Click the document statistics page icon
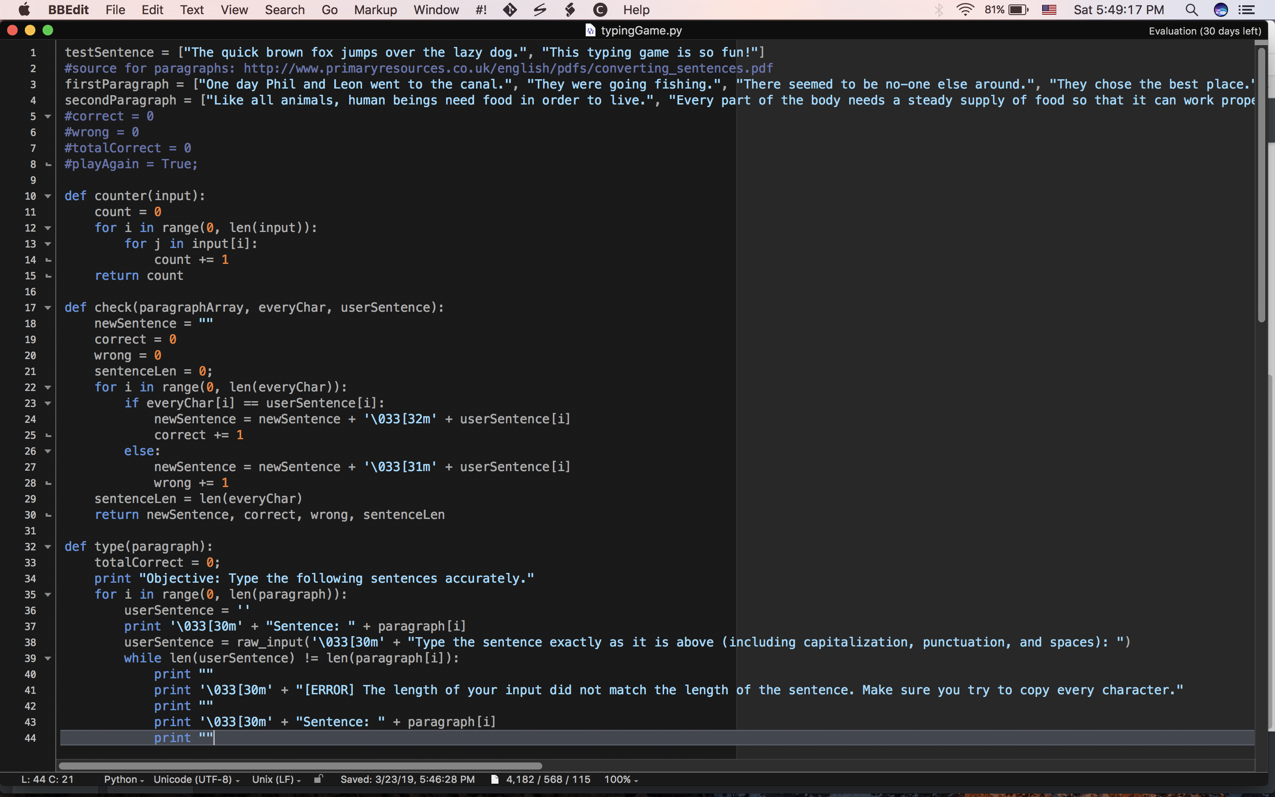Viewport: 1275px width, 797px height. point(494,779)
